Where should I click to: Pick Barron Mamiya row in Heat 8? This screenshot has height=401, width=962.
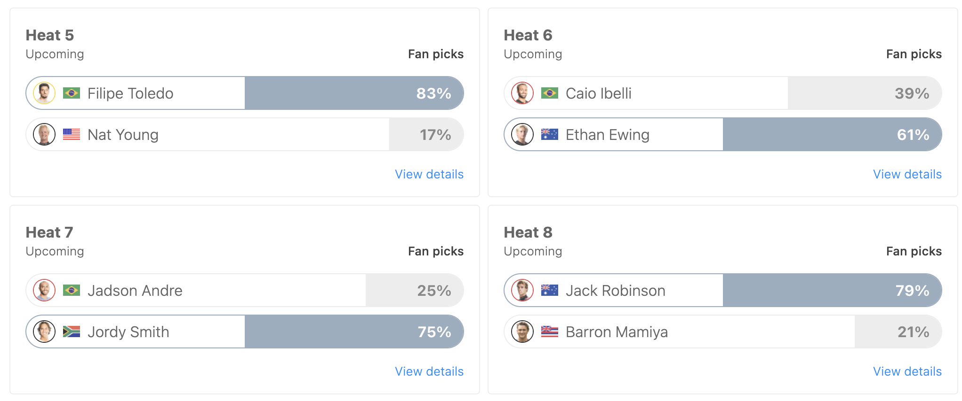pos(723,332)
